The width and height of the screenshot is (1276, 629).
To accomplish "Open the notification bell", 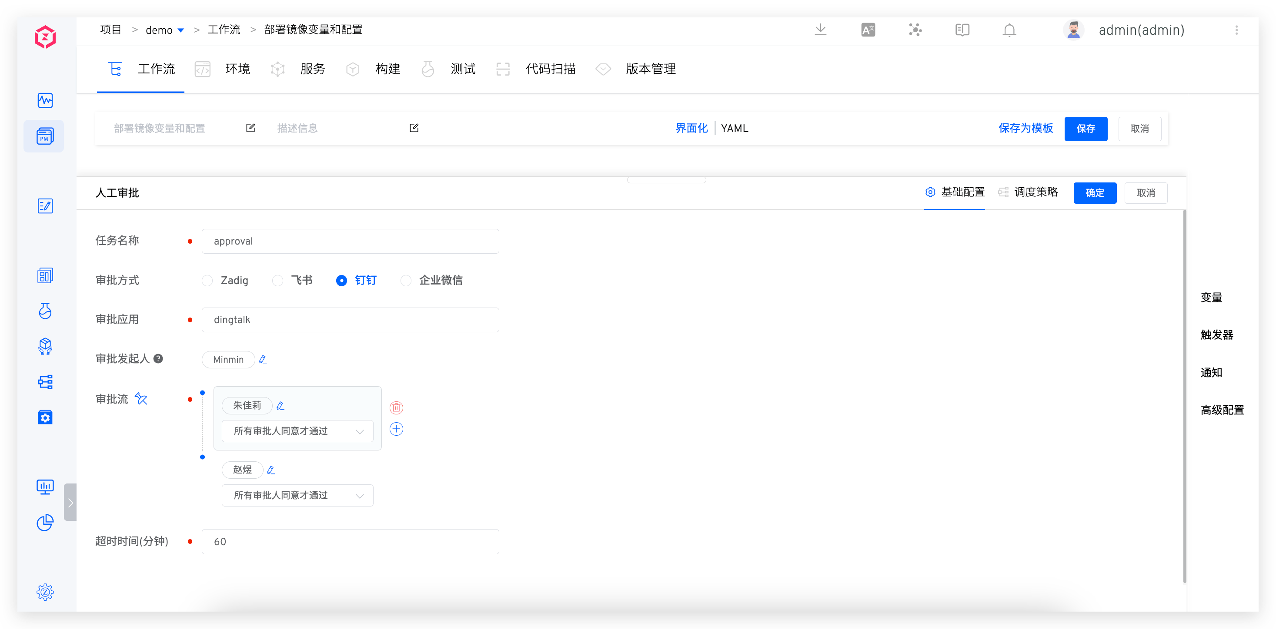I will click(x=1009, y=30).
